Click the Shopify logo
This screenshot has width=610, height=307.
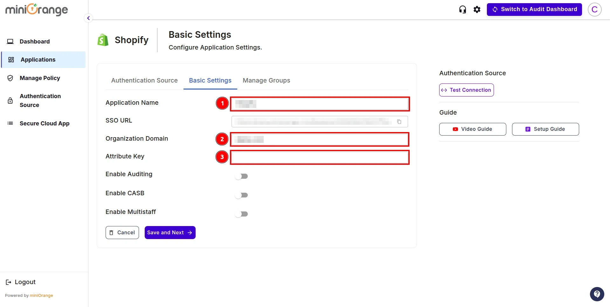102,39
